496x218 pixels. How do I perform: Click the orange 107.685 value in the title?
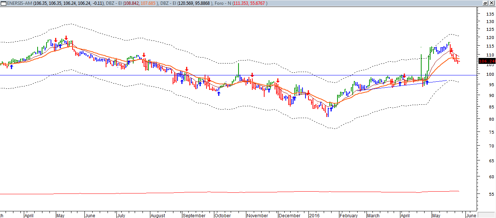pyautogui.click(x=149, y=3)
